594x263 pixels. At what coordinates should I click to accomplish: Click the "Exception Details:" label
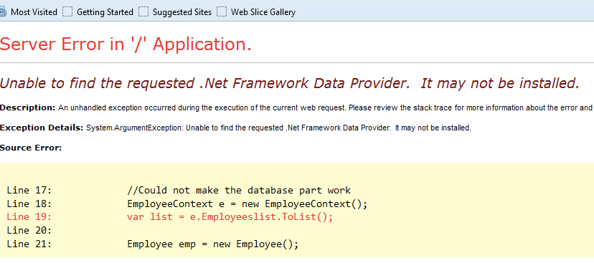42,128
